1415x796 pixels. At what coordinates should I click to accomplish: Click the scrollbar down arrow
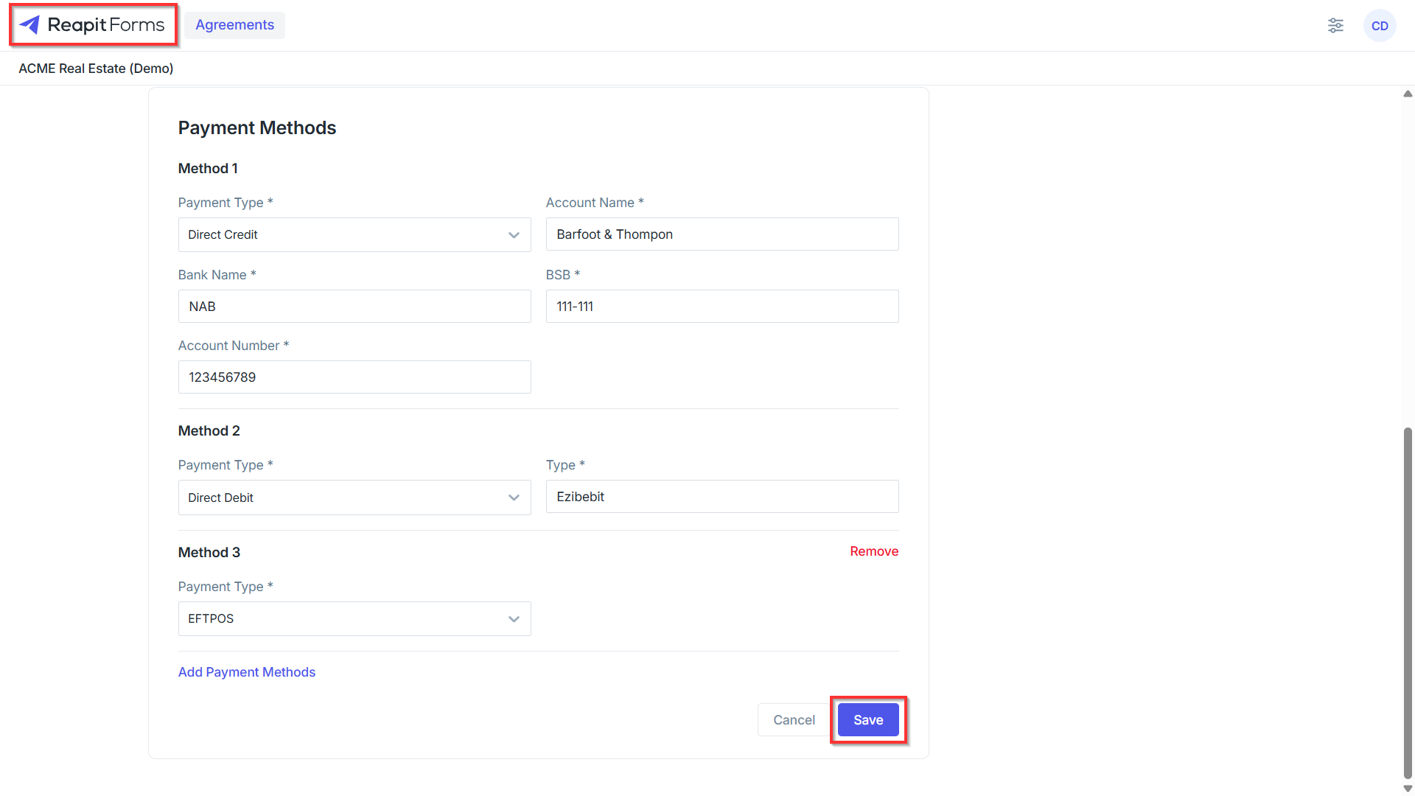(x=1408, y=789)
